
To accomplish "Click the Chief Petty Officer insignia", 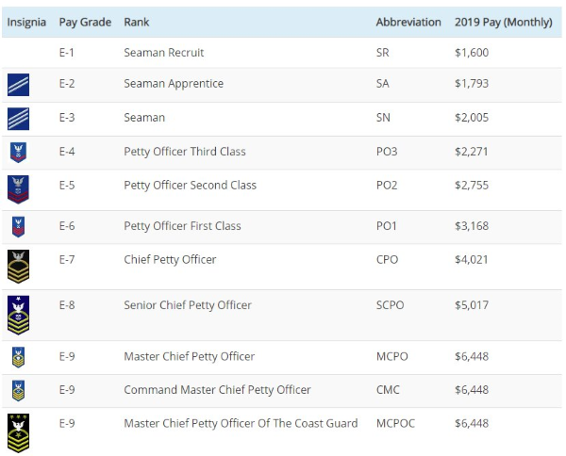I will [x=18, y=264].
